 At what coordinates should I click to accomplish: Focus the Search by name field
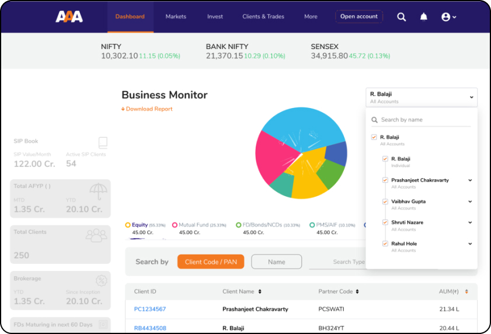421,120
